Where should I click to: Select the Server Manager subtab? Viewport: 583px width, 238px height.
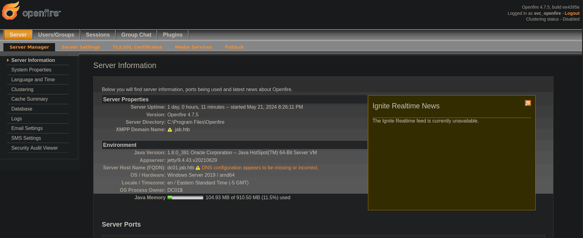[x=29, y=47]
